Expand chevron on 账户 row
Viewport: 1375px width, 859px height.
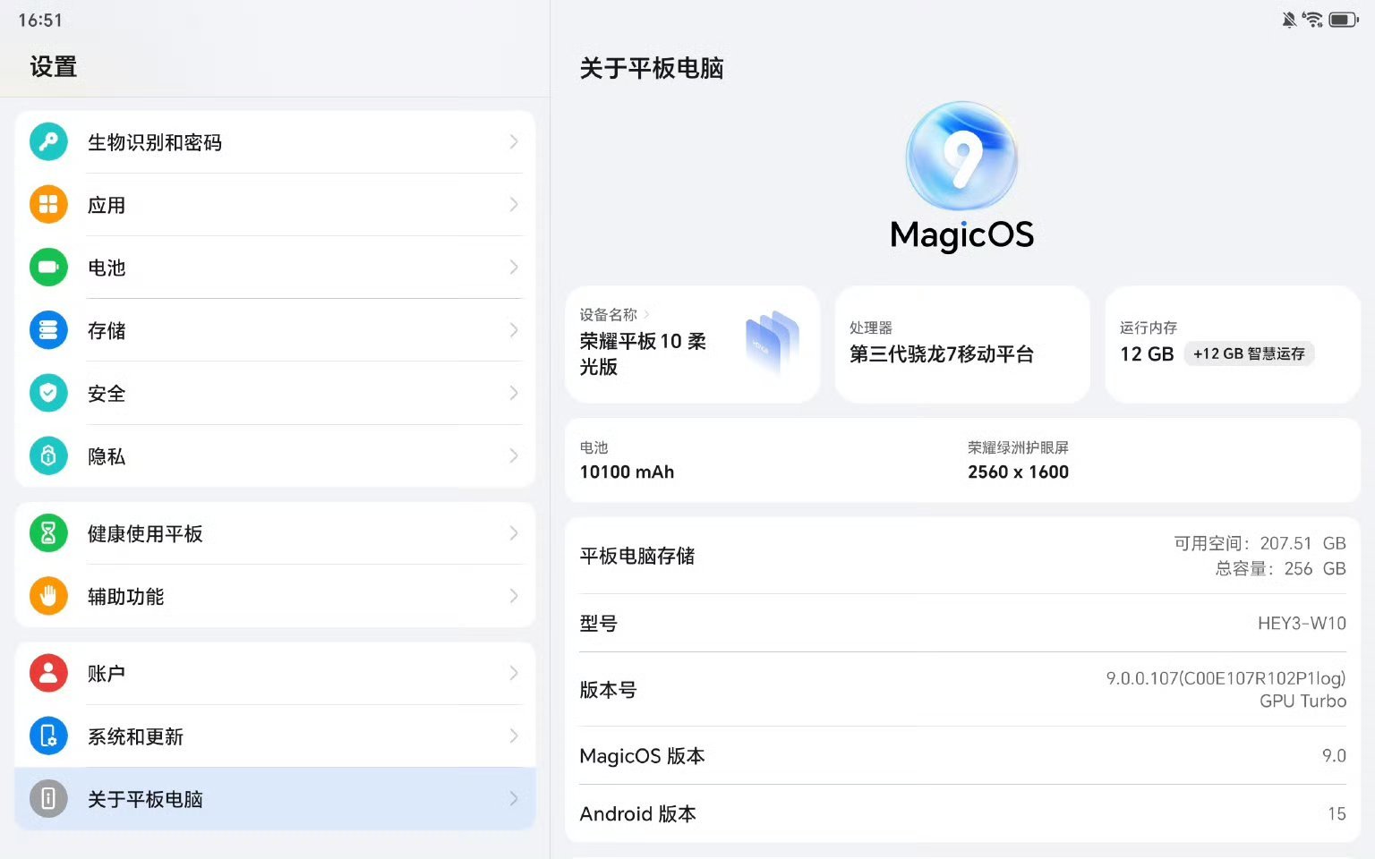click(x=514, y=673)
